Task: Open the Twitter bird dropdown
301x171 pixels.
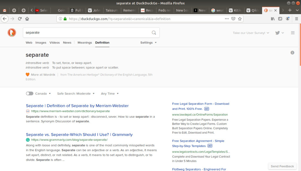Action: point(279,33)
